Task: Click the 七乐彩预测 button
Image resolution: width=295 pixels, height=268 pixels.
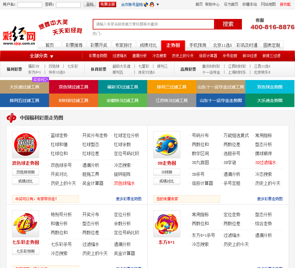Action: click(26, 251)
